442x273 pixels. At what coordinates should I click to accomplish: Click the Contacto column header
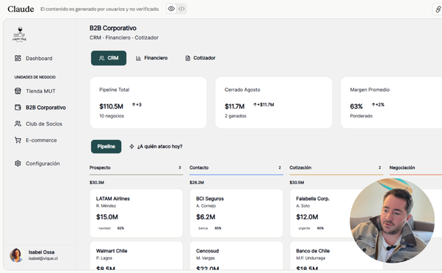(199, 167)
